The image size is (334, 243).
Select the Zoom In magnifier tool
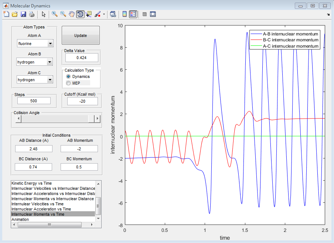coord(55,14)
